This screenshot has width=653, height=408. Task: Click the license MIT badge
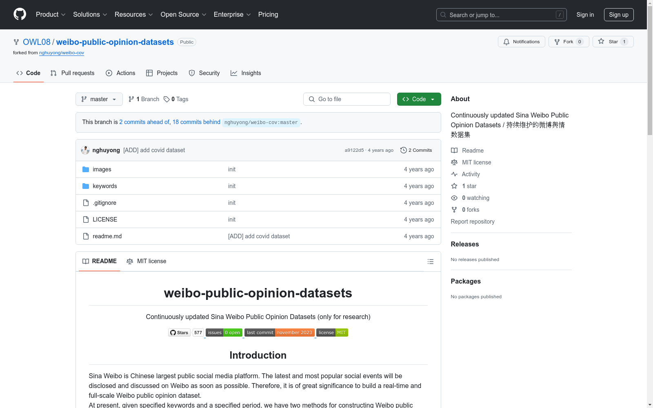(332, 333)
